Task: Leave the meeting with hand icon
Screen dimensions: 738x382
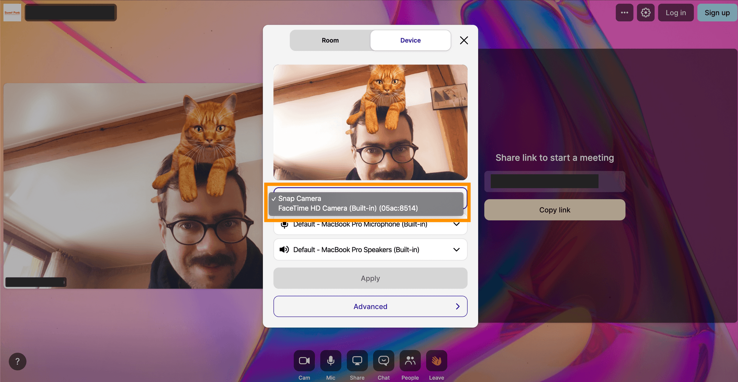Action: 437,361
